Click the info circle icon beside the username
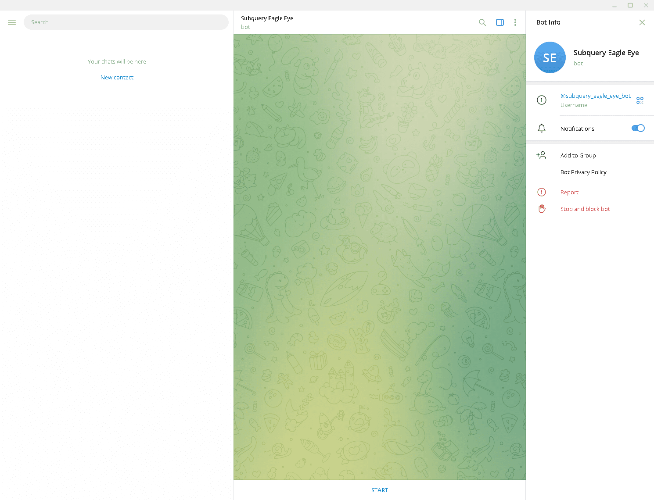Screen dimensions: 654x500 [x=542, y=100]
